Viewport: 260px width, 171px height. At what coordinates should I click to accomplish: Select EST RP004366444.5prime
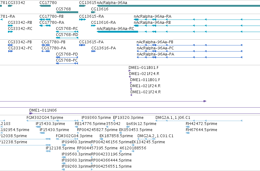[x=111, y=160]
